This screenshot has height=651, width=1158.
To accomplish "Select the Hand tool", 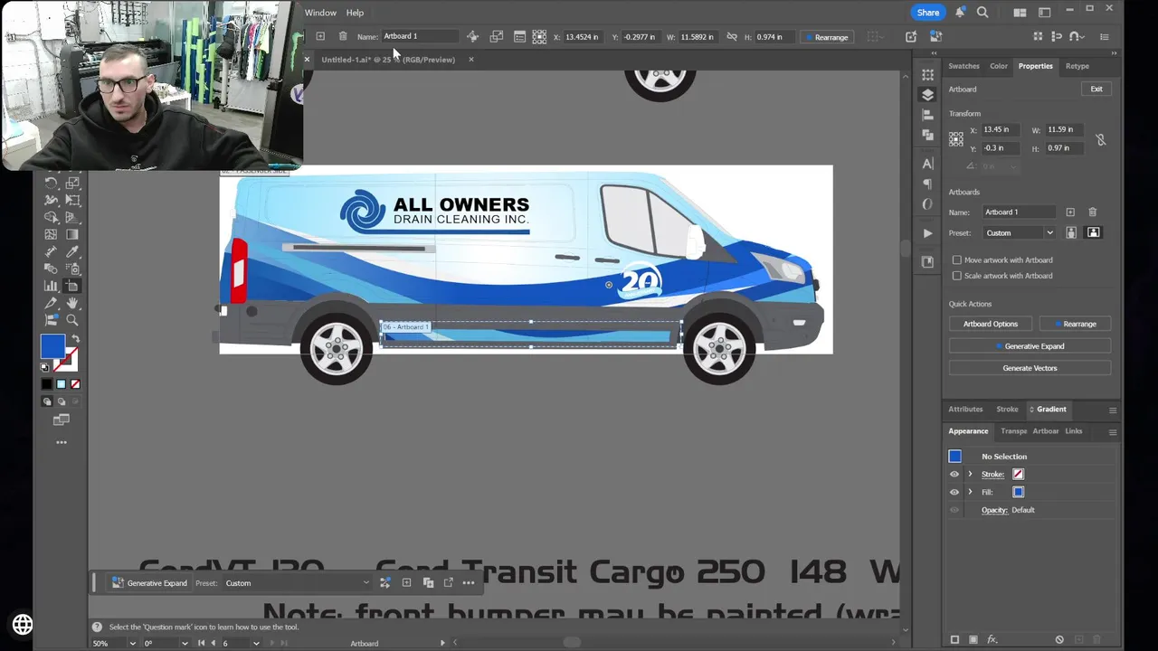I will (x=72, y=303).
